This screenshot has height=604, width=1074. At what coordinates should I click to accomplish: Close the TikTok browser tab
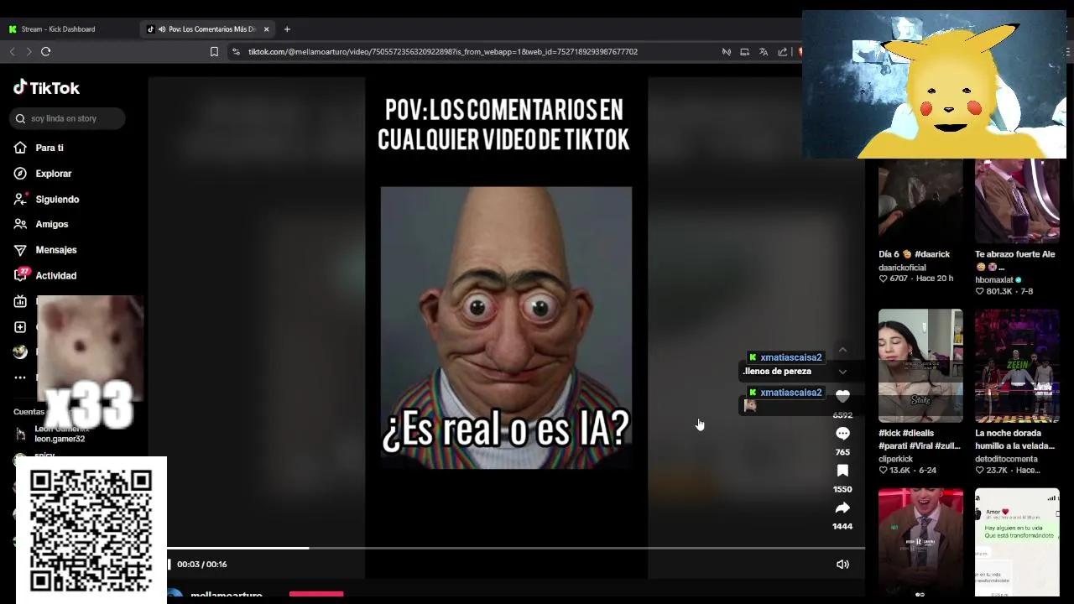coord(267,29)
